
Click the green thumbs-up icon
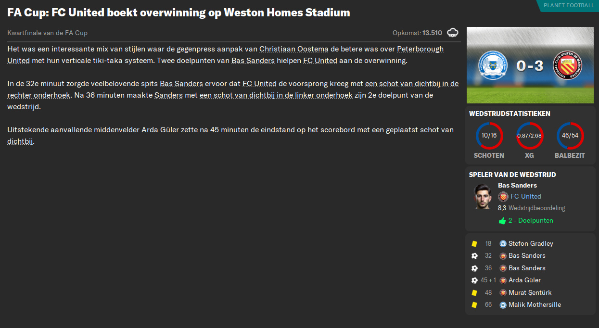coord(502,221)
